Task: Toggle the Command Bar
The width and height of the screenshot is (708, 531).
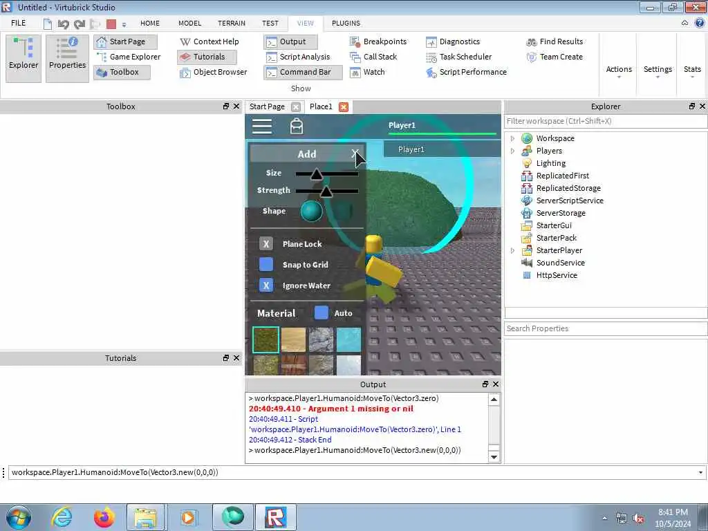Action: tap(303, 72)
